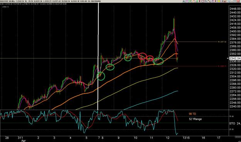The height and width of the screenshot is (142, 241).
Task: Click the 2416.00 price axis label
Action: 235,24
